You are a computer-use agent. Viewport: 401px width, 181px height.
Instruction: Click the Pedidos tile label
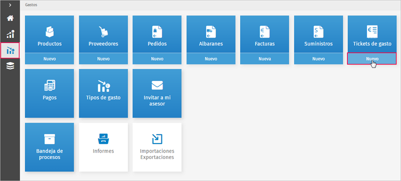coord(157,44)
